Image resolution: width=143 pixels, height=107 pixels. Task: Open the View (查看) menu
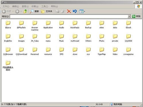(x=25, y=6)
